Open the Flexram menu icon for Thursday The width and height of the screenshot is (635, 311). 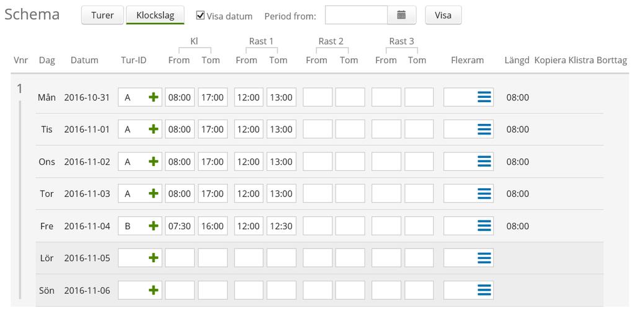pos(484,194)
